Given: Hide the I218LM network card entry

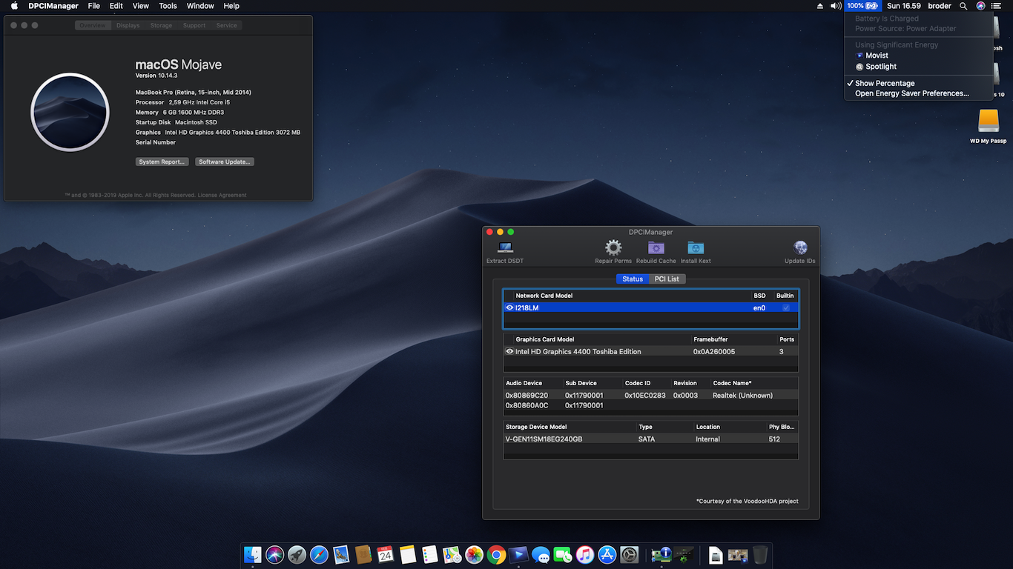Looking at the screenshot, I should coord(509,307).
